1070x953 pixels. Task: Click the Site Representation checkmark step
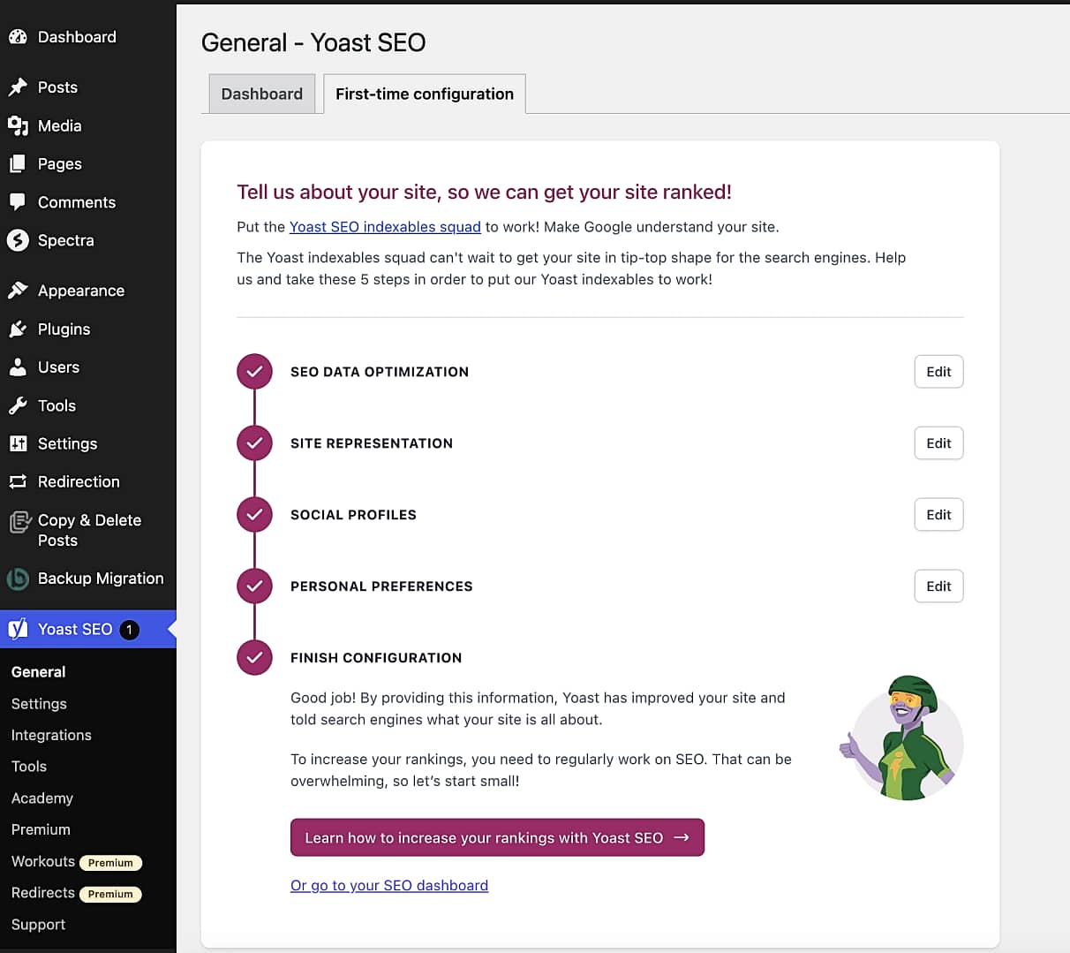click(x=254, y=443)
